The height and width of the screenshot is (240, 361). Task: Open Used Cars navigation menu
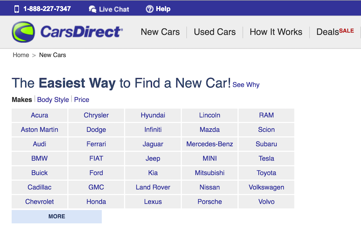tap(214, 32)
